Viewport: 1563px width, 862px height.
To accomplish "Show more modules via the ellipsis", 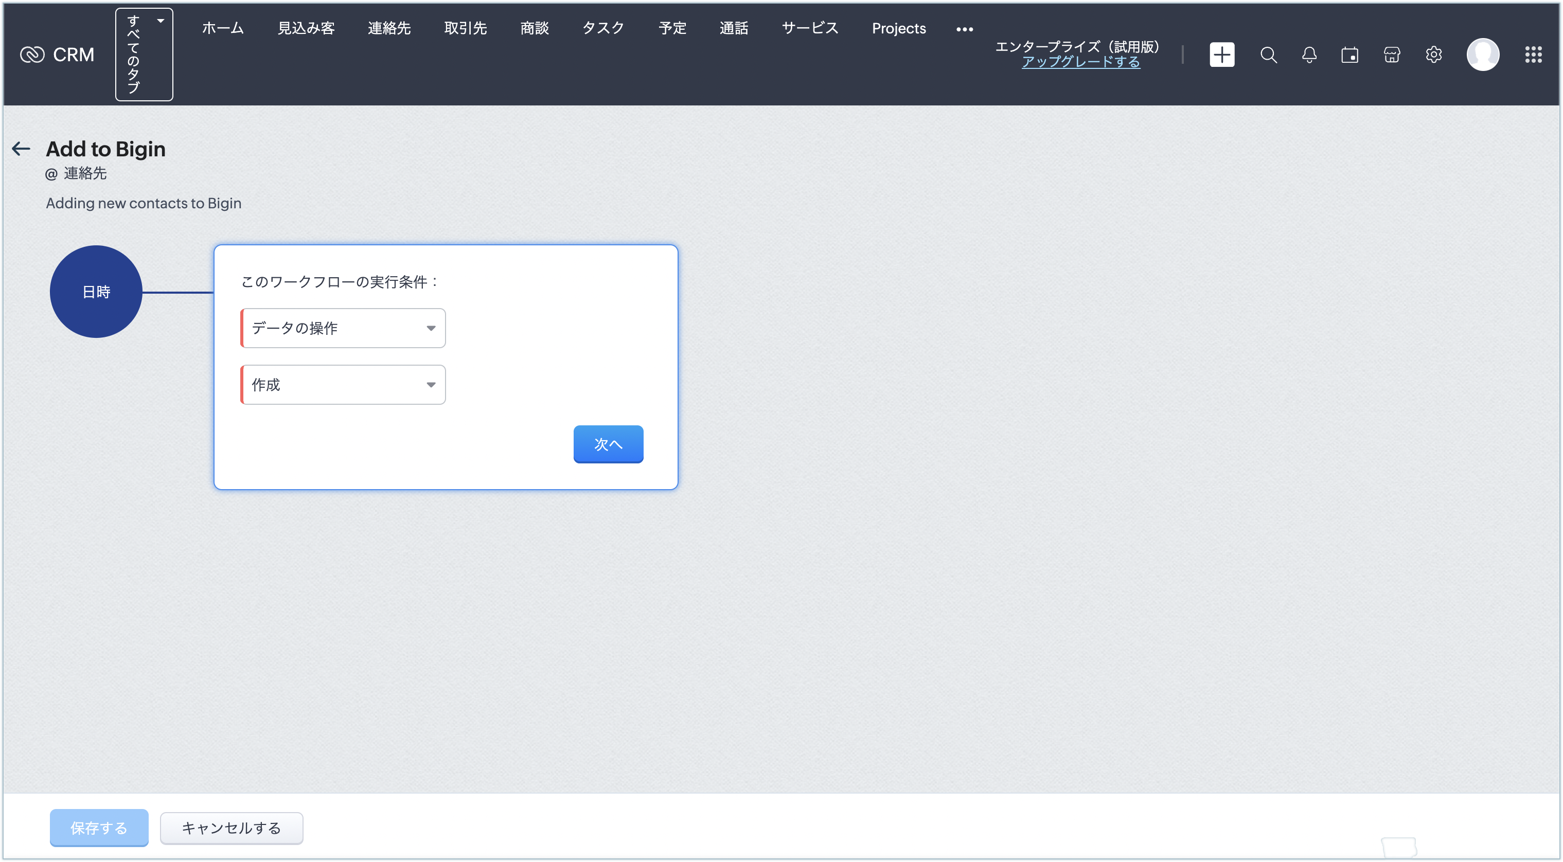I will coord(964,28).
